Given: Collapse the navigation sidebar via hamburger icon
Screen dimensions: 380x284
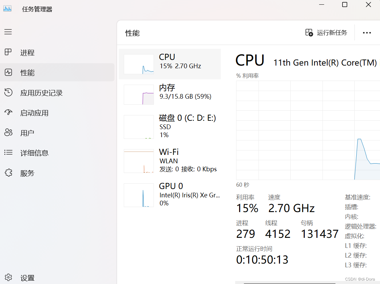Looking at the screenshot, I should click(8, 32).
